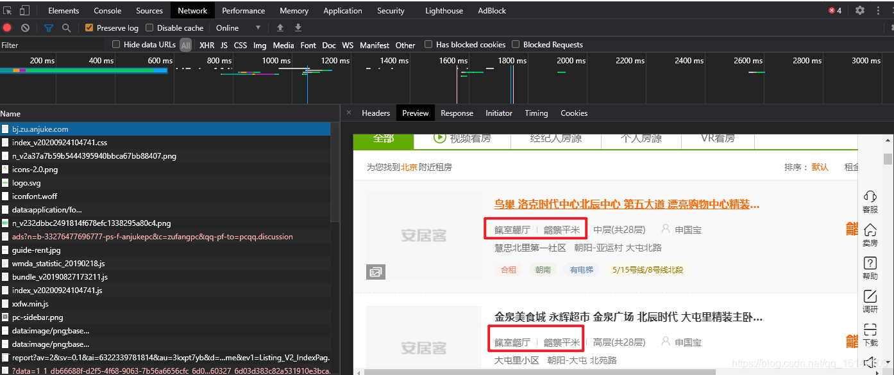This screenshot has height=375, width=894.
Task: Import HAR file with upload arrow
Action: [x=280, y=28]
